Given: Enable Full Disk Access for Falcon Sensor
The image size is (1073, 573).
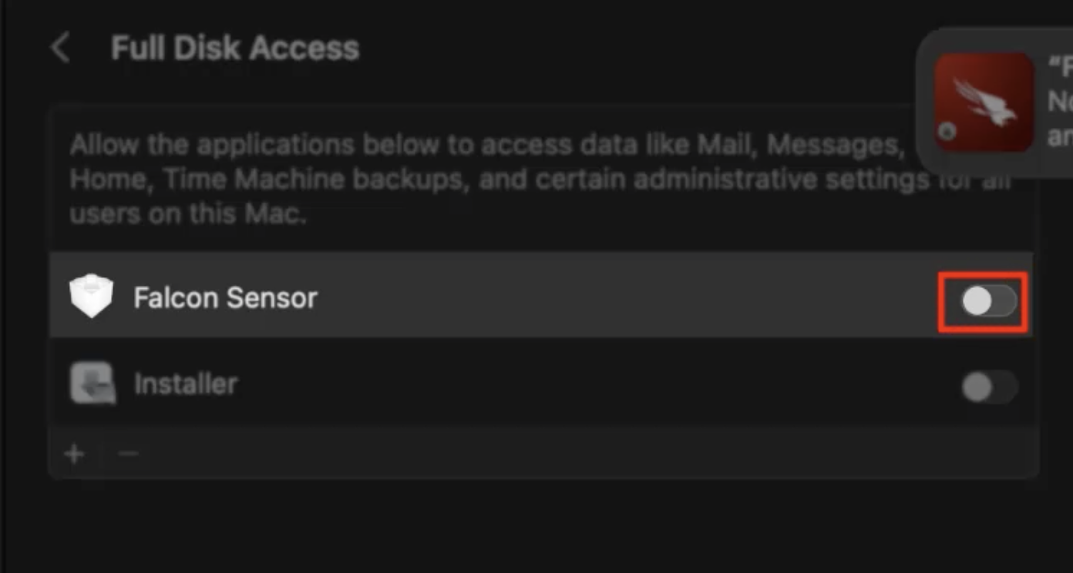Looking at the screenshot, I should 988,302.
